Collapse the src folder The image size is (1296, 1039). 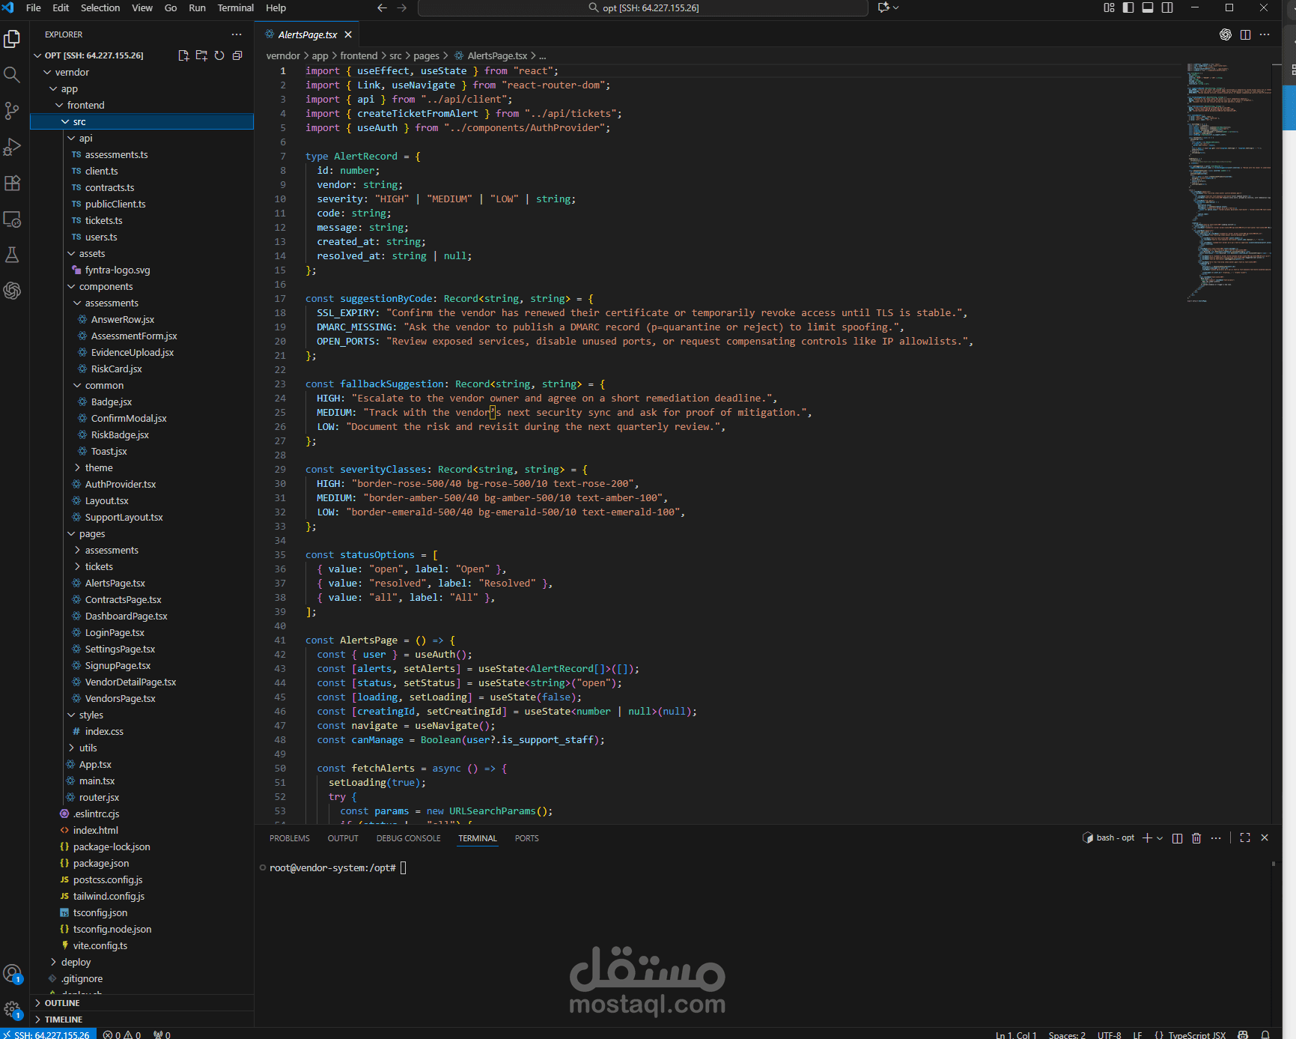click(x=66, y=121)
